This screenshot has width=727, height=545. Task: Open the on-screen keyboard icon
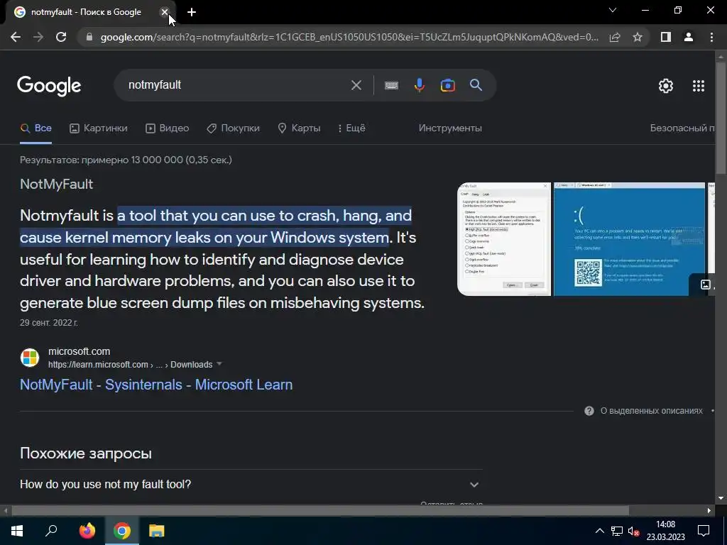(x=391, y=85)
